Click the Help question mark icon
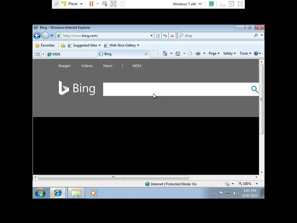 pos(256,53)
